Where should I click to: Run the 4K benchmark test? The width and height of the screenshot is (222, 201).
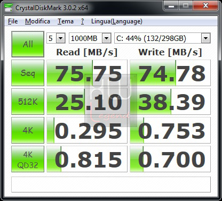pyautogui.click(x=28, y=130)
